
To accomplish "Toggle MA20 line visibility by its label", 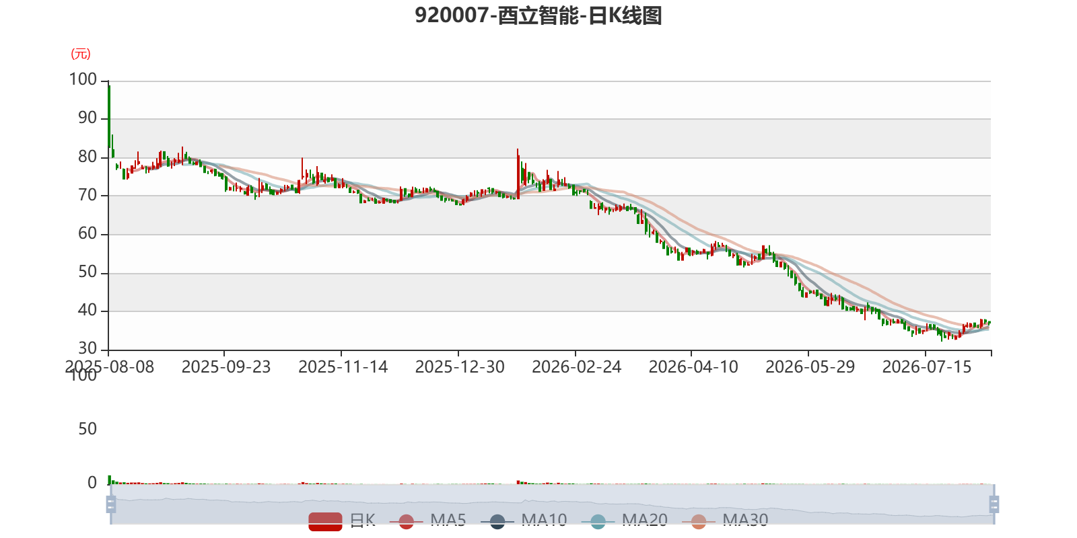I will (645, 520).
